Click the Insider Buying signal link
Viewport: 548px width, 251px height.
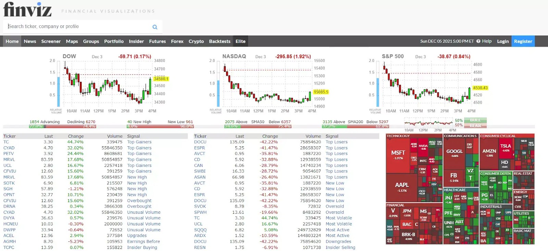point(142,247)
